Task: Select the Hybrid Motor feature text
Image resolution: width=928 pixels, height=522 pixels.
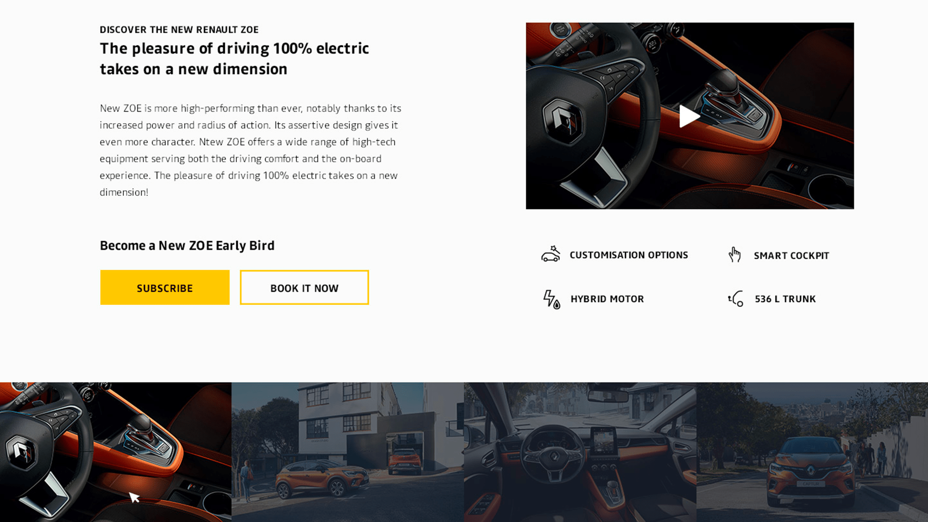Action: 607,299
